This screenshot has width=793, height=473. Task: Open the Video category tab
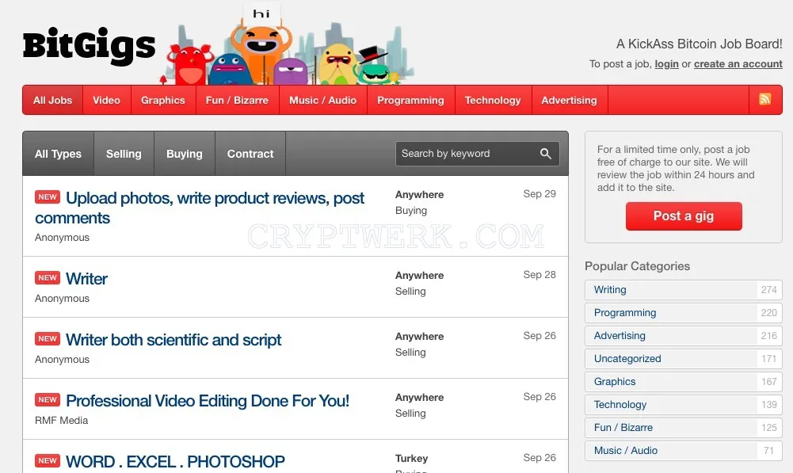click(x=106, y=100)
